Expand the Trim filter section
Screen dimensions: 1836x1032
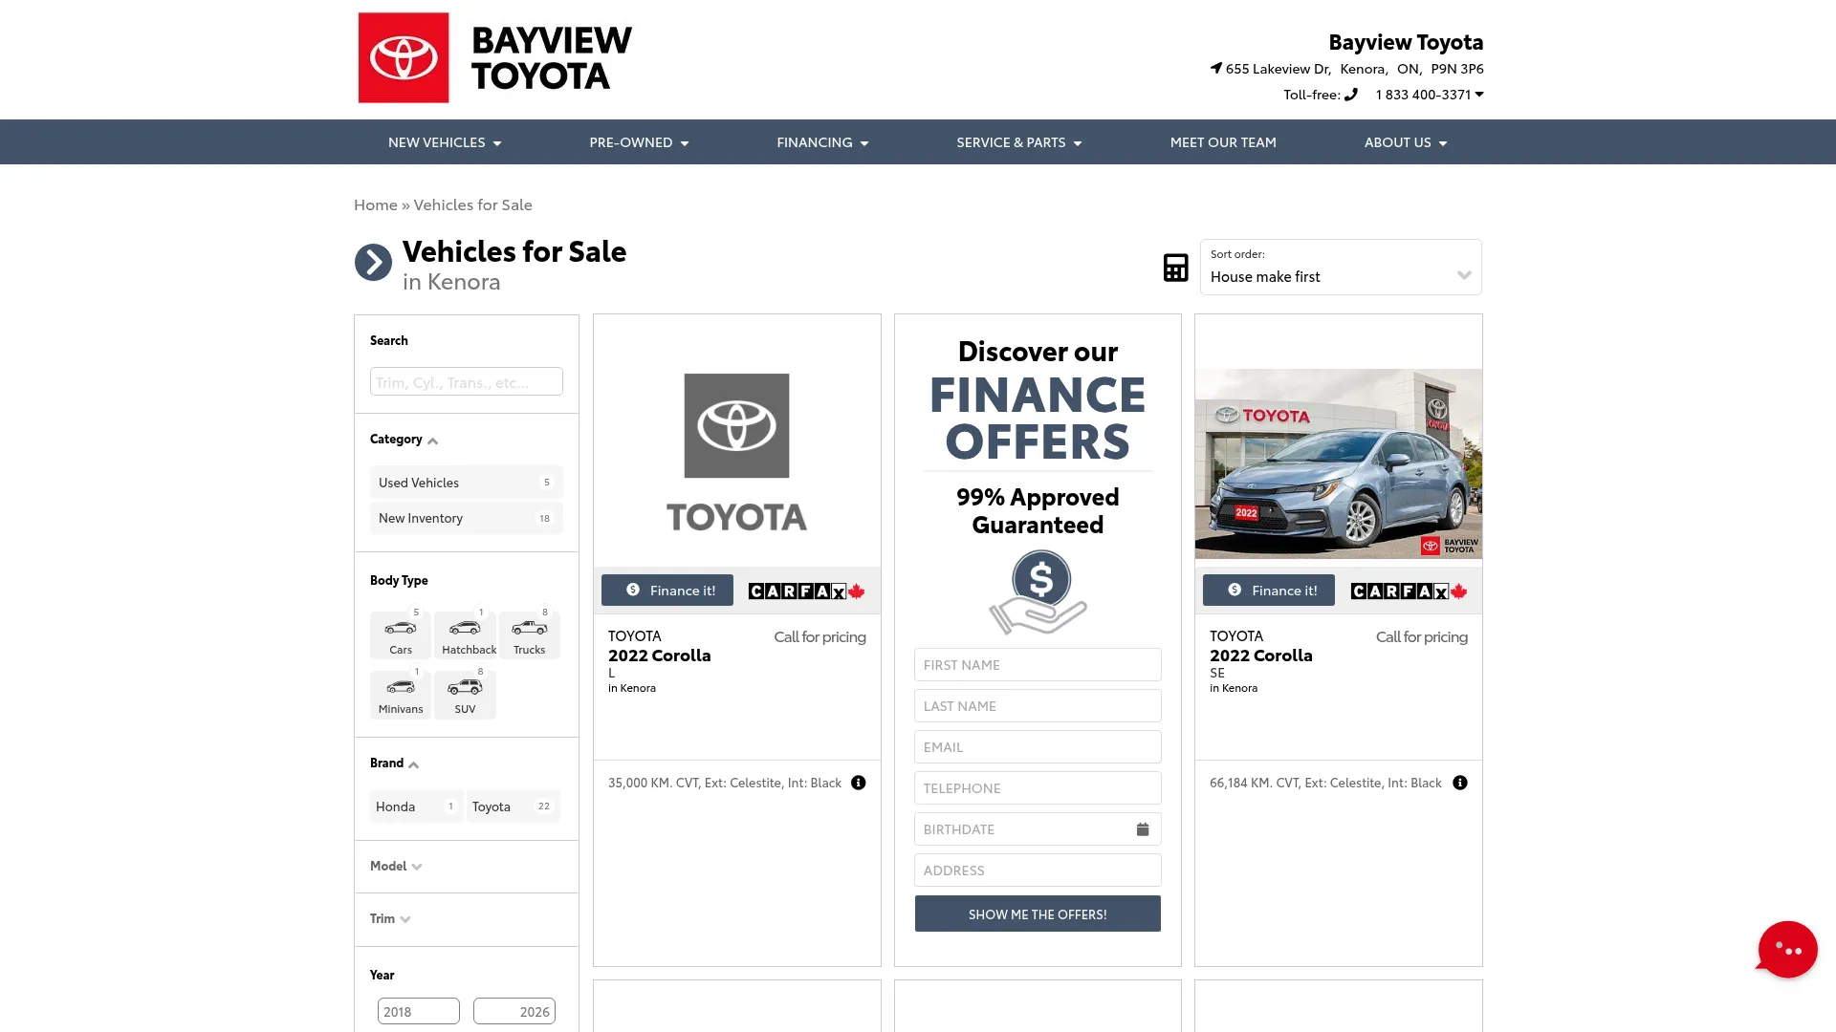[x=390, y=918]
